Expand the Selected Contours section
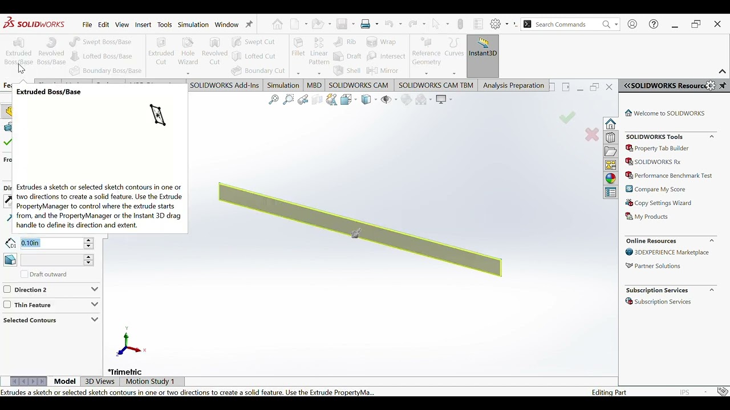Image resolution: width=730 pixels, height=410 pixels. tap(95, 320)
